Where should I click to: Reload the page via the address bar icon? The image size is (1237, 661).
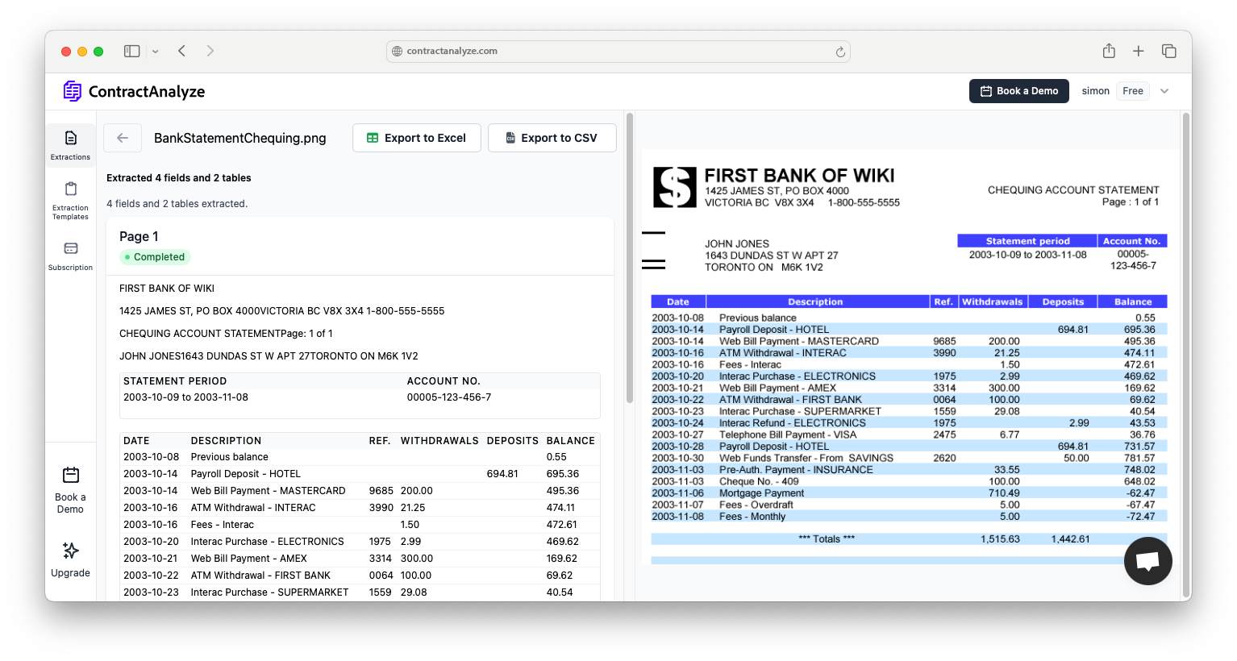840,51
